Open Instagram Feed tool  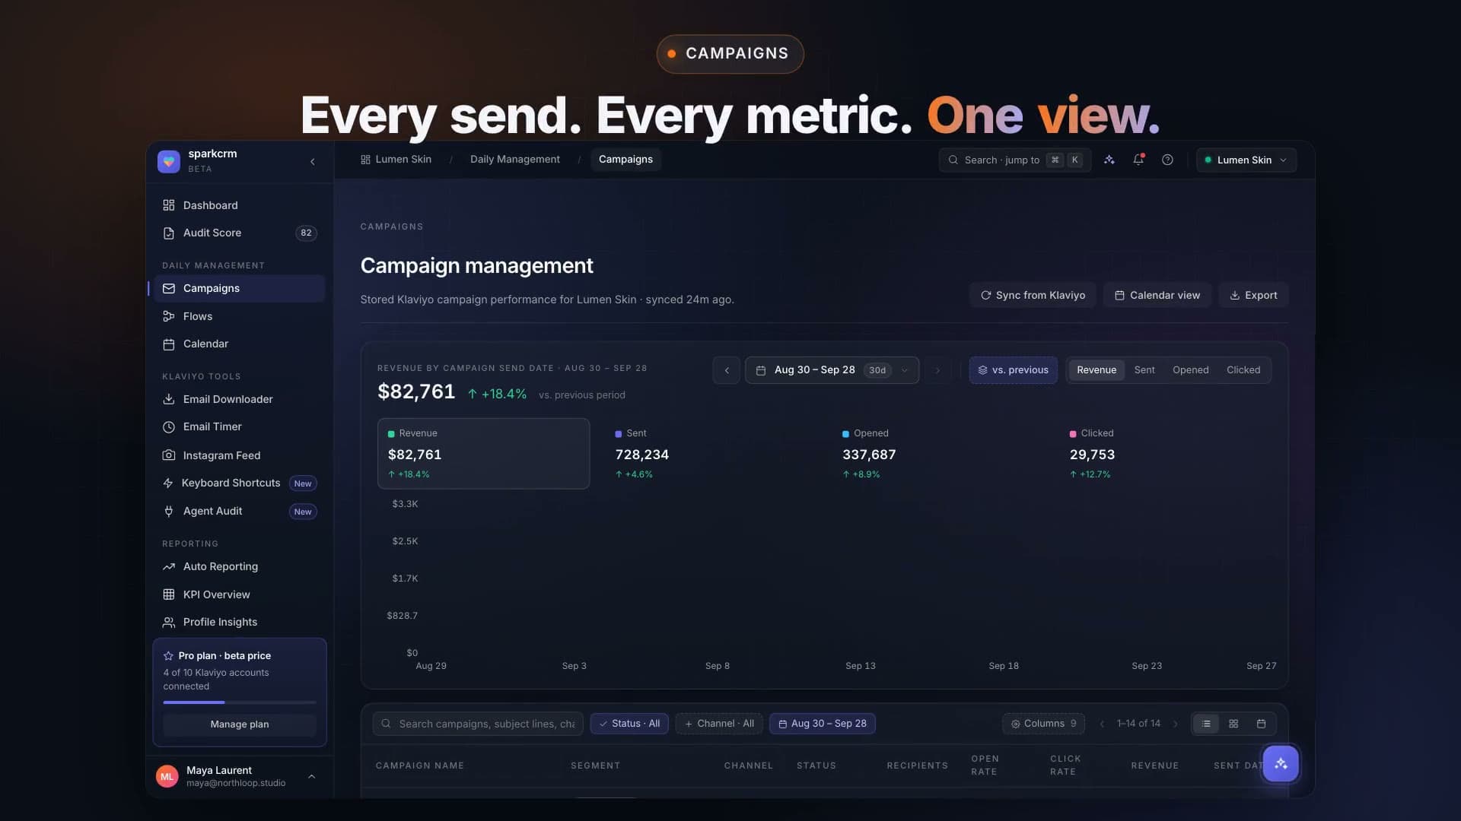tap(240, 455)
